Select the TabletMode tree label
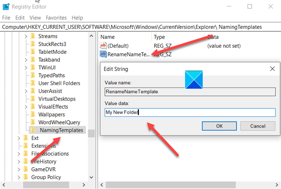The image size is (281, 189). click(52, 52)
